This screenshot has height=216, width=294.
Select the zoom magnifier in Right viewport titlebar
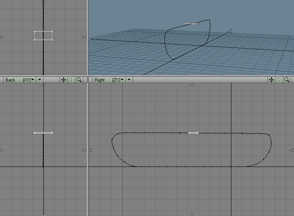coord(287,80)
